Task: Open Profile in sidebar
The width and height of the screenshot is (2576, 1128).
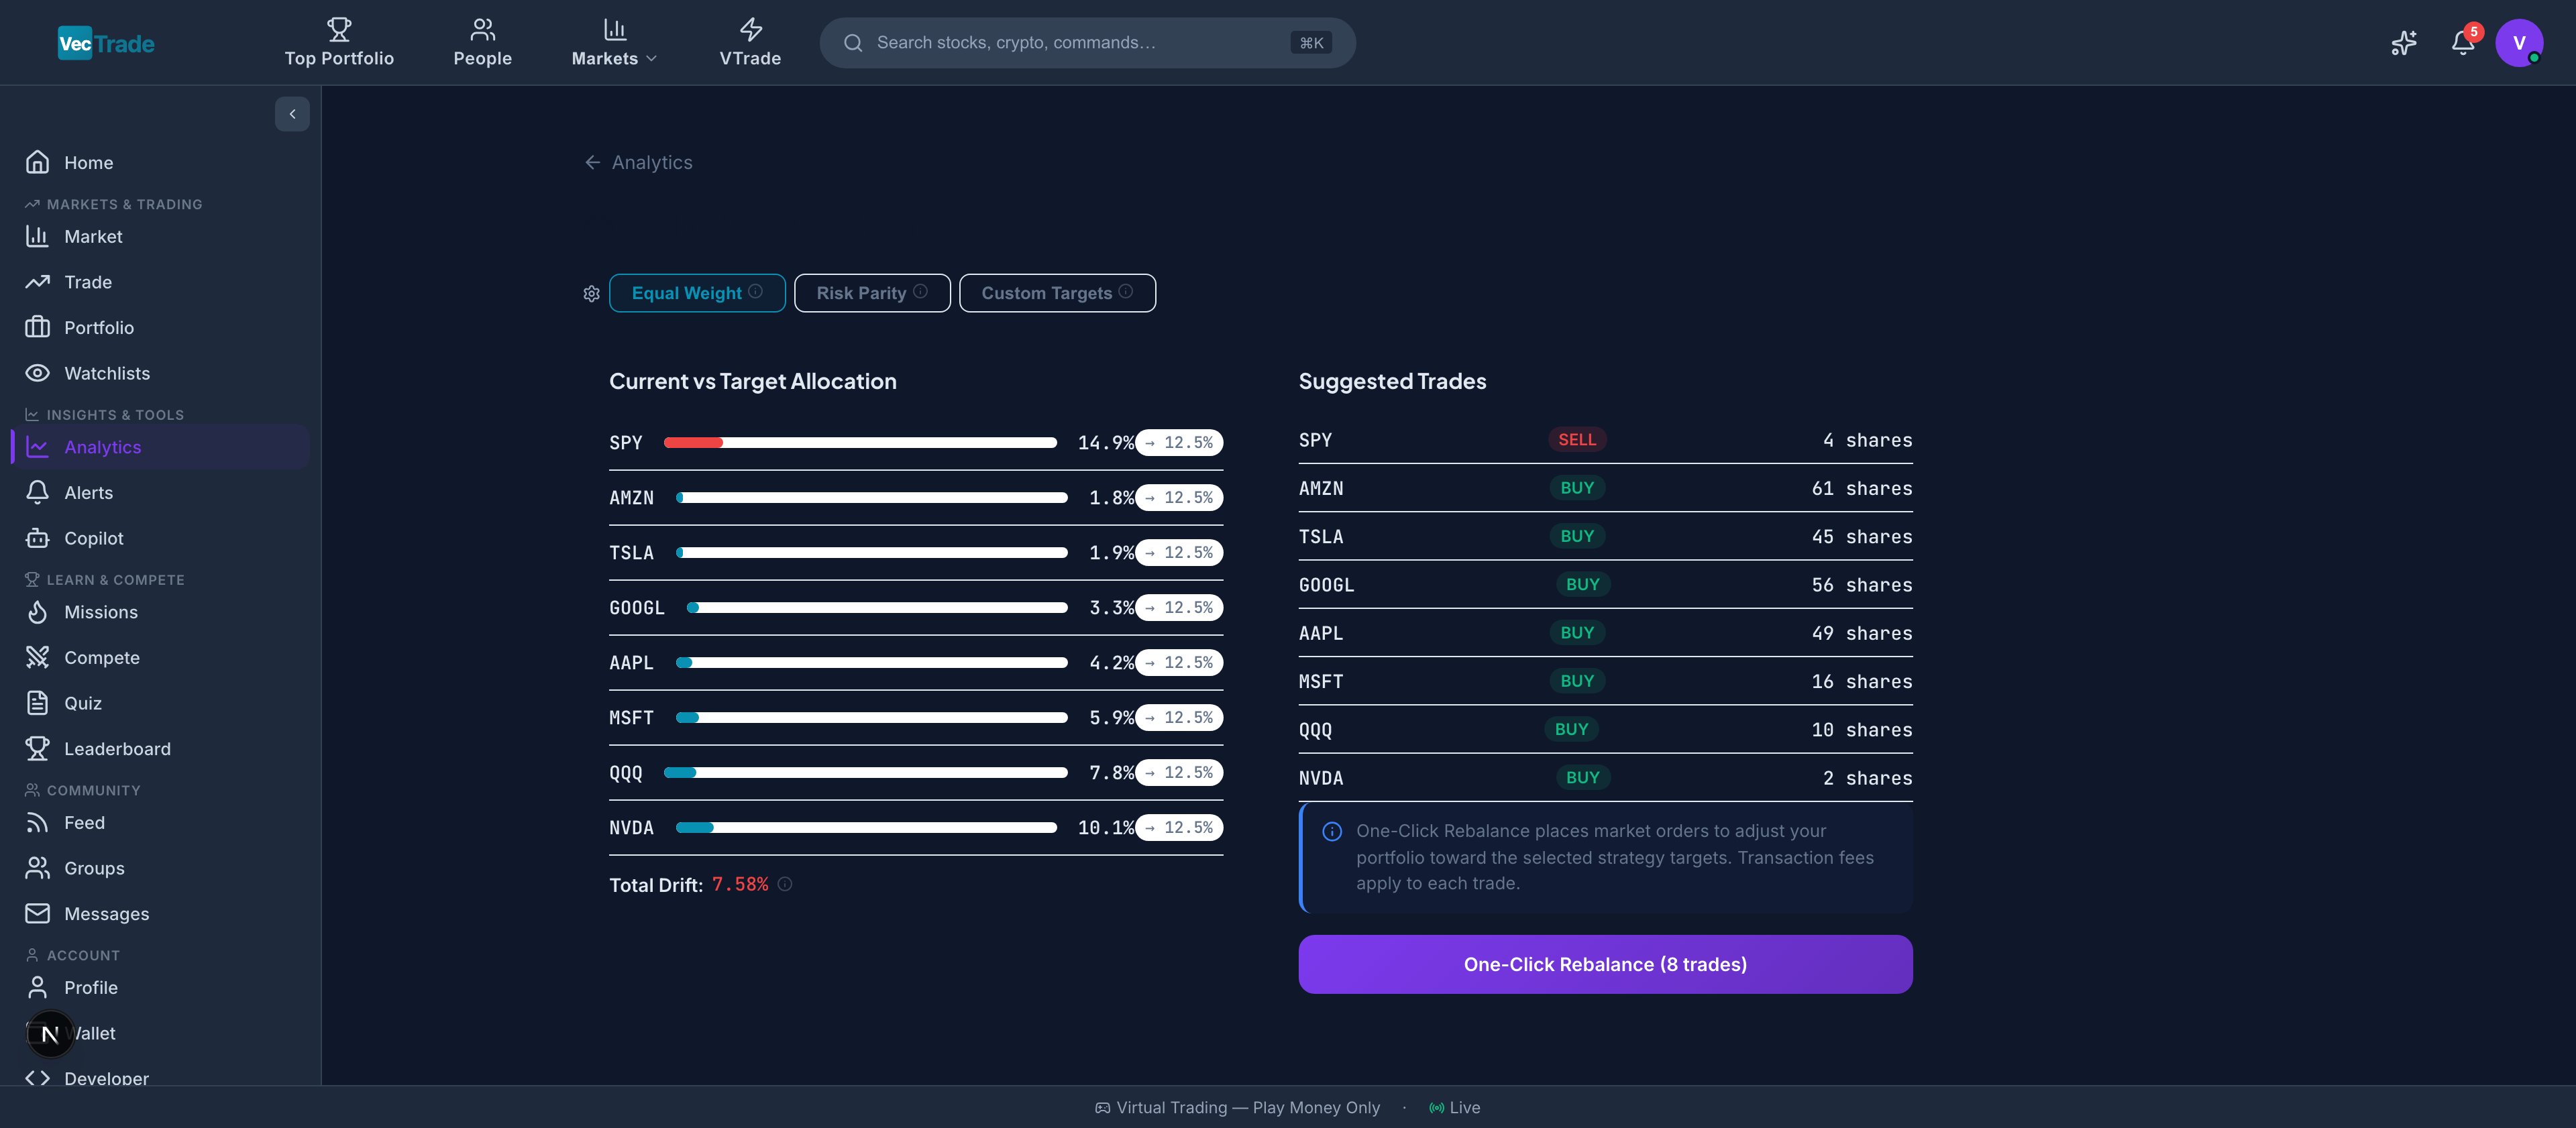Action: [160, 987]
